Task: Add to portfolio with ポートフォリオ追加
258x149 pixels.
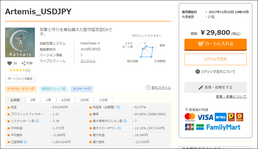Action: (20, 79)
